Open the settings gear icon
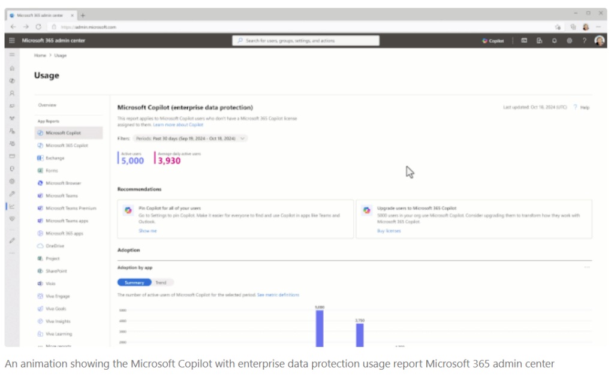 (x=570, y=41)
